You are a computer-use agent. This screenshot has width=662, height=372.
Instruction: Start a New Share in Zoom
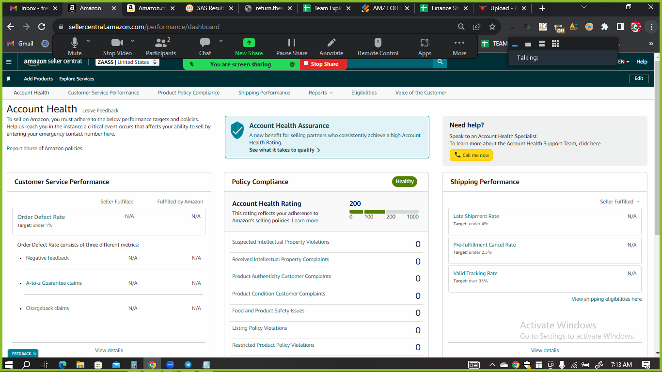click(x=249, y=47)
